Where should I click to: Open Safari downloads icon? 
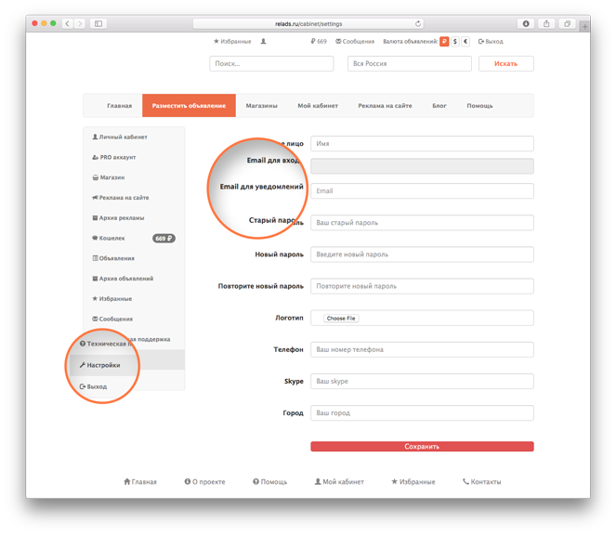(526, 23)
